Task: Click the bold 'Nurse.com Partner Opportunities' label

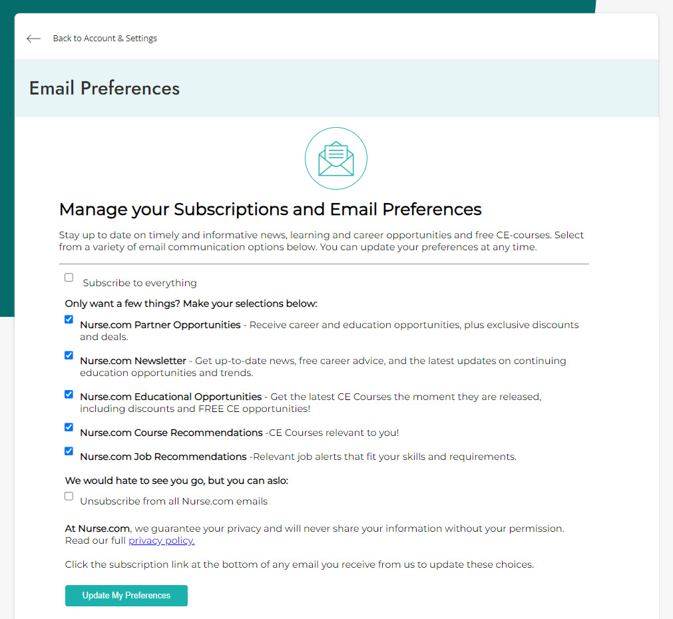Action: point(160,325)
